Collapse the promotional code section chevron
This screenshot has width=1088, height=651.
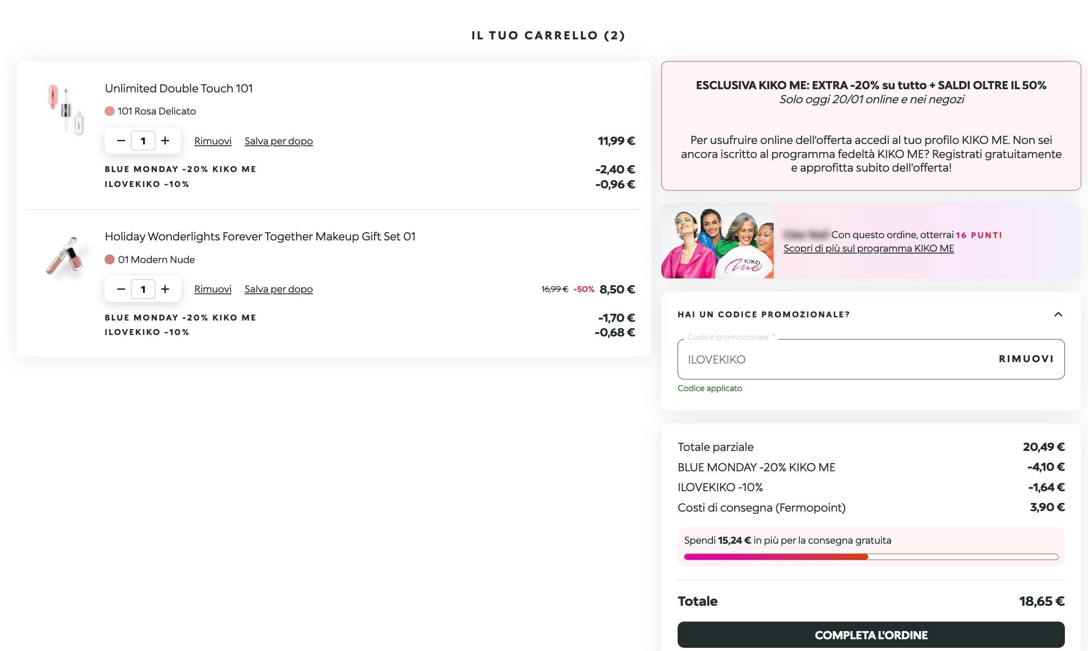[x=1058, y=314]
